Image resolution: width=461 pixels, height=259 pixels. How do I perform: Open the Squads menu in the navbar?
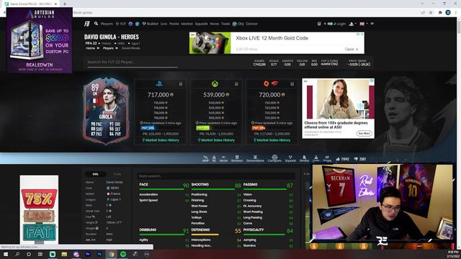tap(202, 24)
